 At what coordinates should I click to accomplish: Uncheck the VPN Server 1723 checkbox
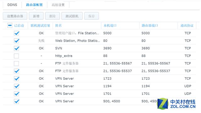click(16, 79)
